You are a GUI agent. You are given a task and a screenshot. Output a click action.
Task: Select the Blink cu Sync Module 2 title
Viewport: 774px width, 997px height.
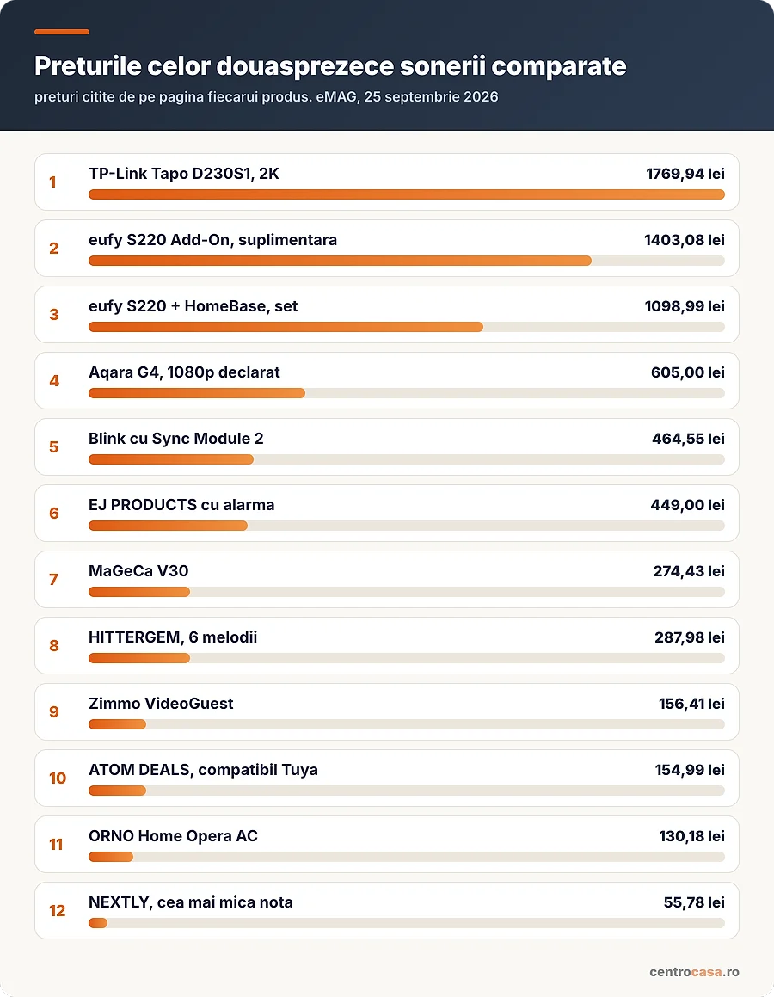tap(176, 439)
